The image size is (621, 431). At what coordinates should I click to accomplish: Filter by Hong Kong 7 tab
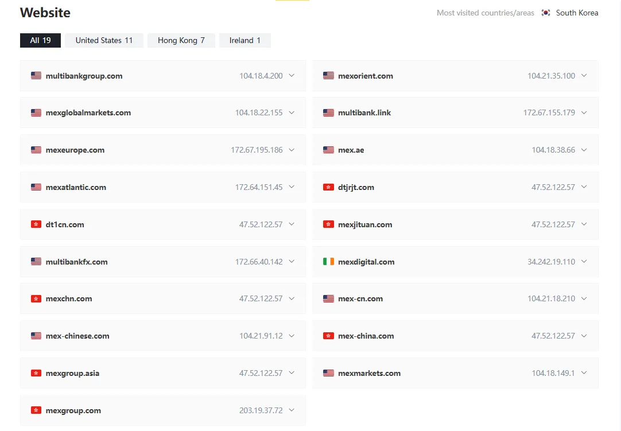click(181, 40)
